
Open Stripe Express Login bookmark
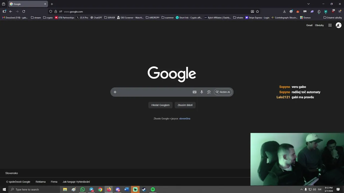[x=257, y=18]
